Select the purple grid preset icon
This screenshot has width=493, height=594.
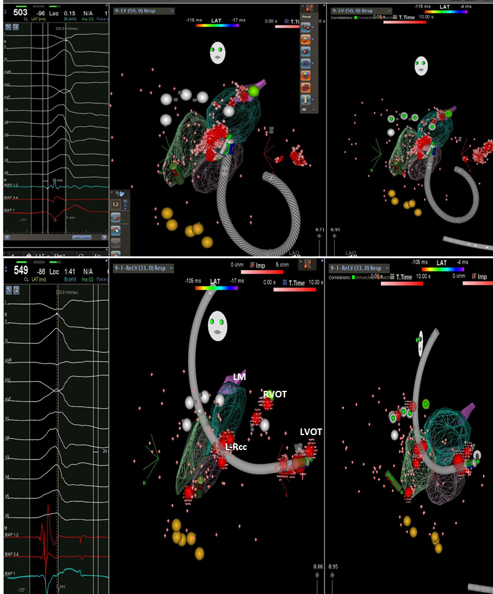[x=306, y=63]
